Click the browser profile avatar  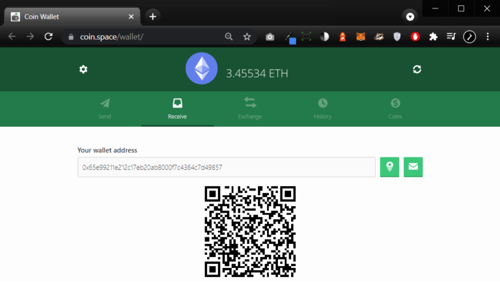(469, 36)
